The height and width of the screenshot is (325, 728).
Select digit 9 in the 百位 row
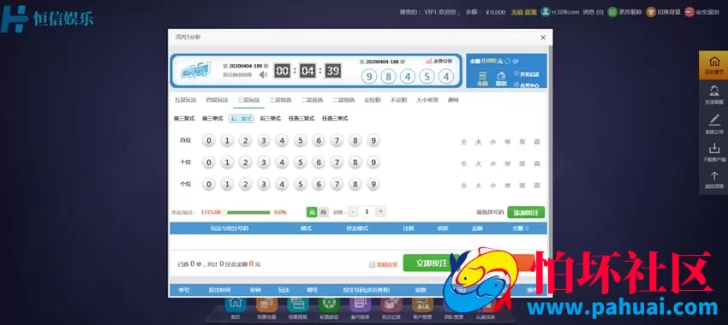[x=373, y=140]
